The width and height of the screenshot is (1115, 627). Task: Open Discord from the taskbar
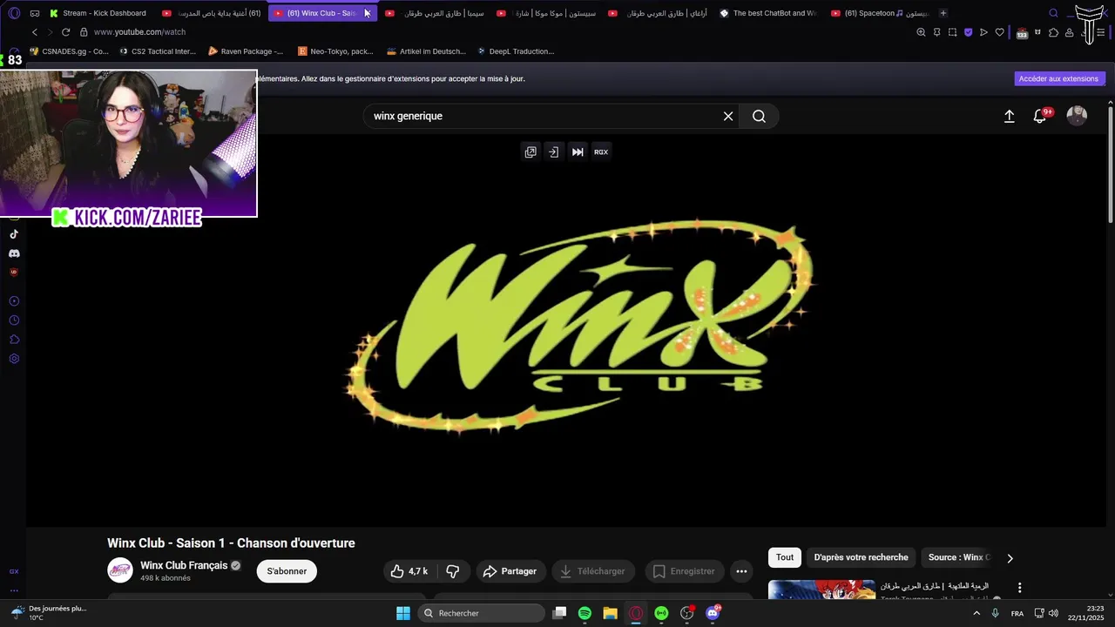pos(713,613)
